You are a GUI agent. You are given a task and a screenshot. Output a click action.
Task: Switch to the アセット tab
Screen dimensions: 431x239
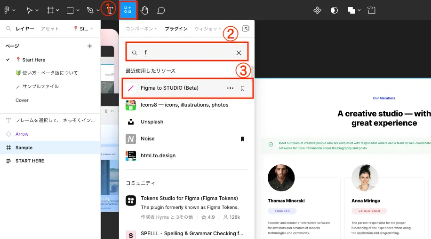(49, 29)
